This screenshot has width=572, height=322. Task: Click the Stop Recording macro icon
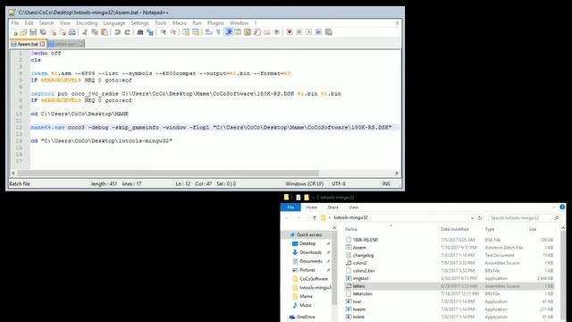tap(299, 32)
